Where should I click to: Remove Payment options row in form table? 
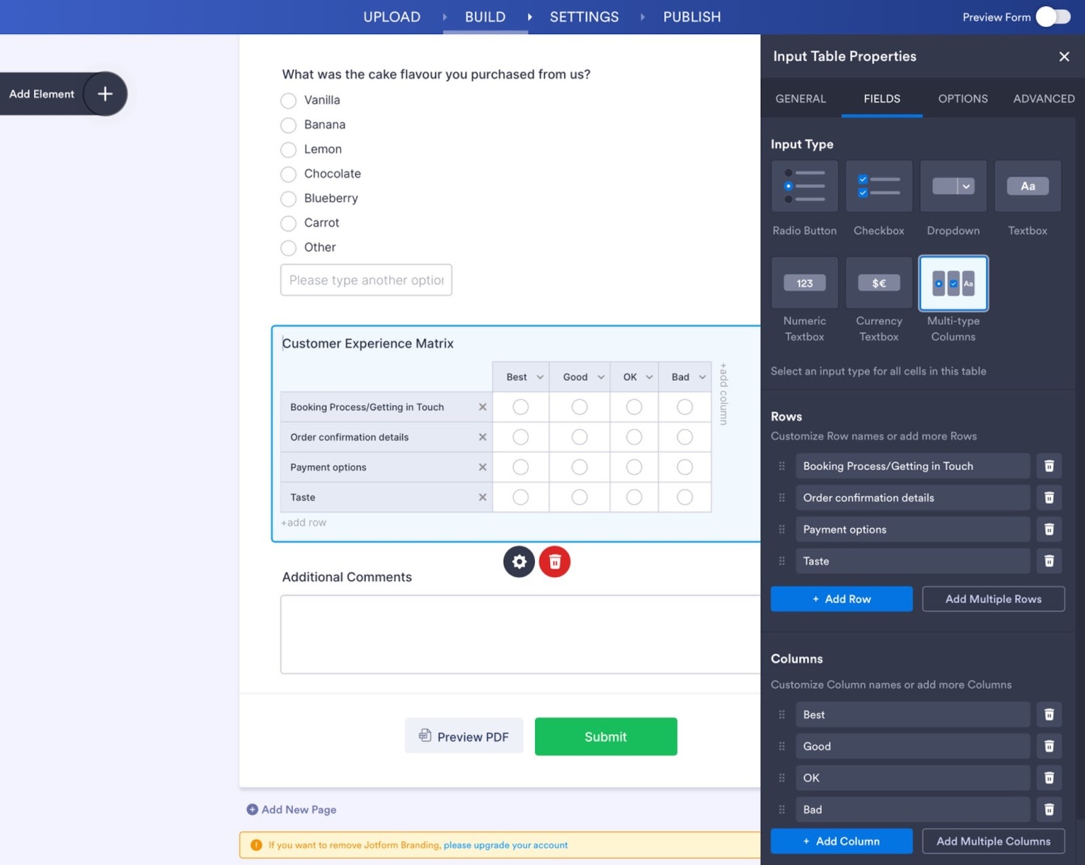483,467
